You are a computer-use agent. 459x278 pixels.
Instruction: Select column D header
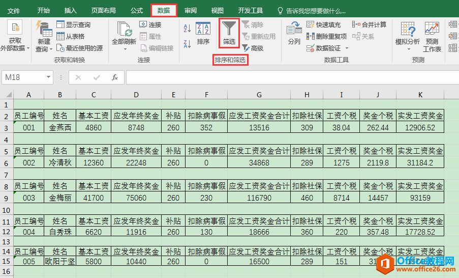136,94
